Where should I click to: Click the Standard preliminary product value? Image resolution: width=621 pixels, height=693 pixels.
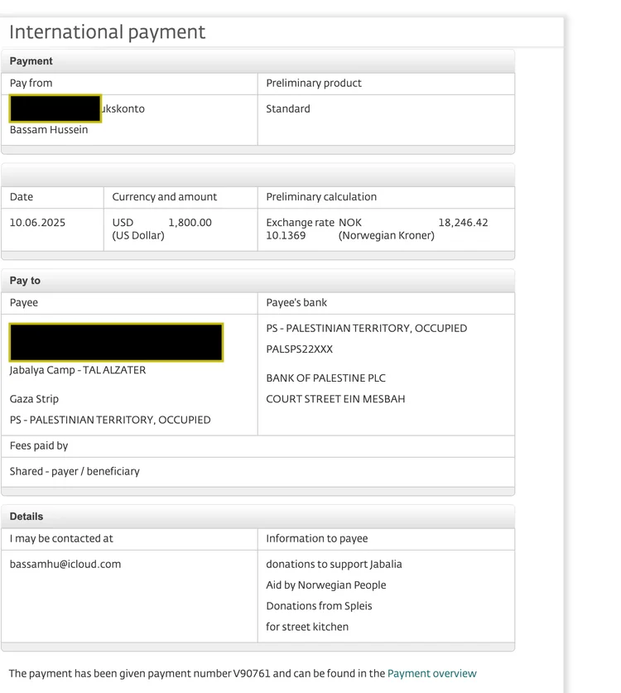pyautogui.click(x=288, y=108)
